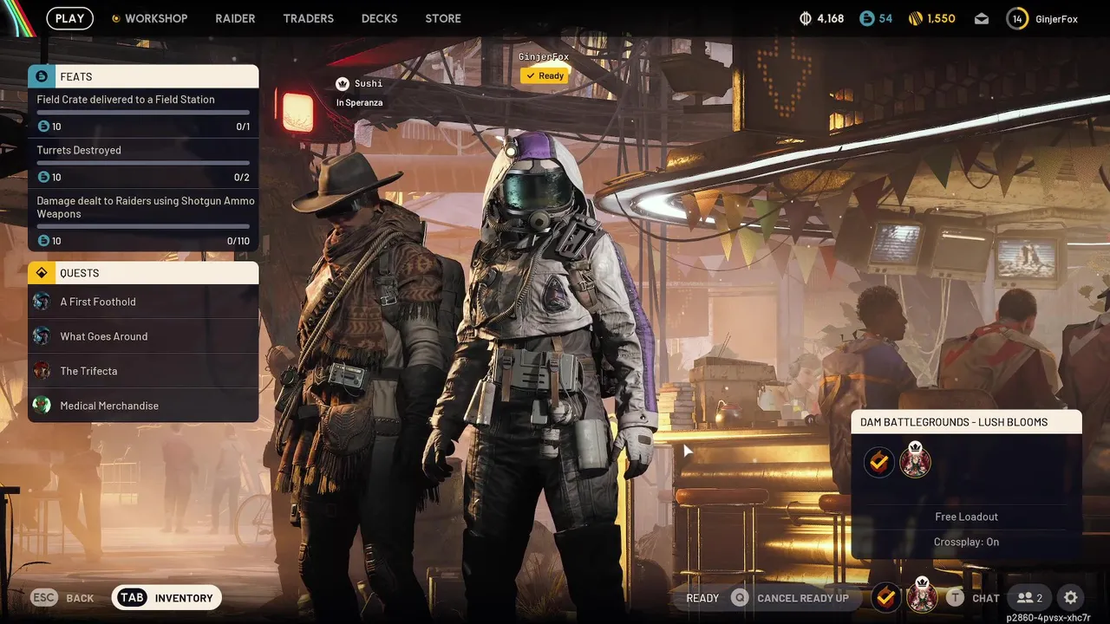Click the yellow raider token icon beside 1,550
This screenshot has height=624, width=1110.
point(915,18)
